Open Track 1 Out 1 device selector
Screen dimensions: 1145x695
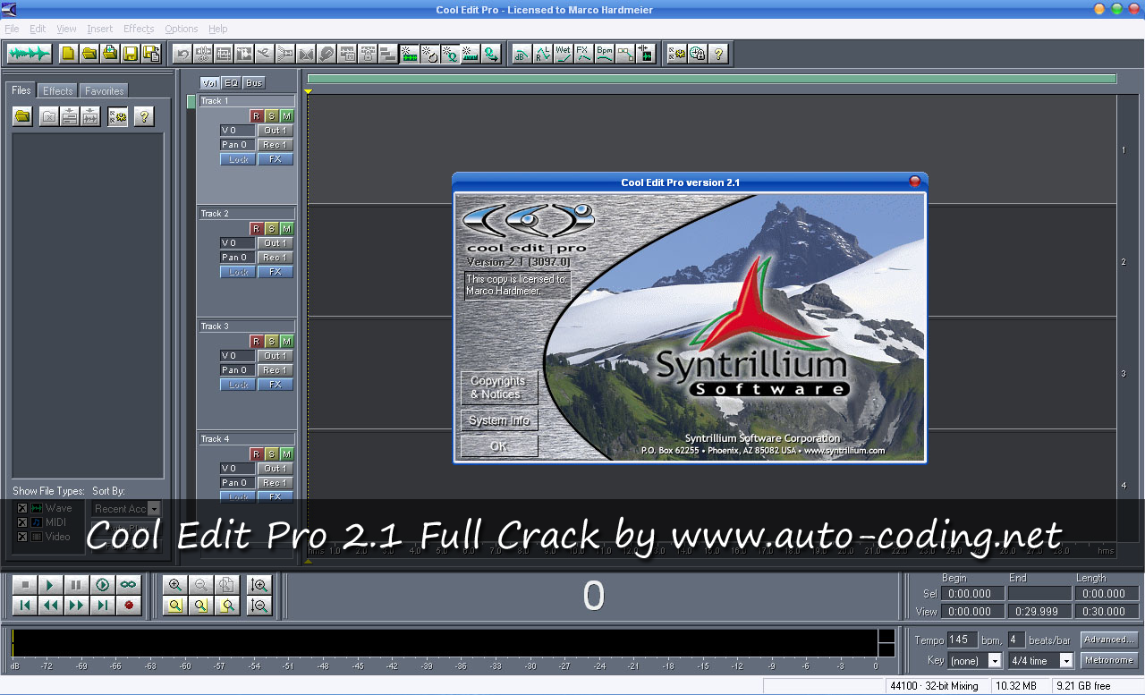coord(276,131)
